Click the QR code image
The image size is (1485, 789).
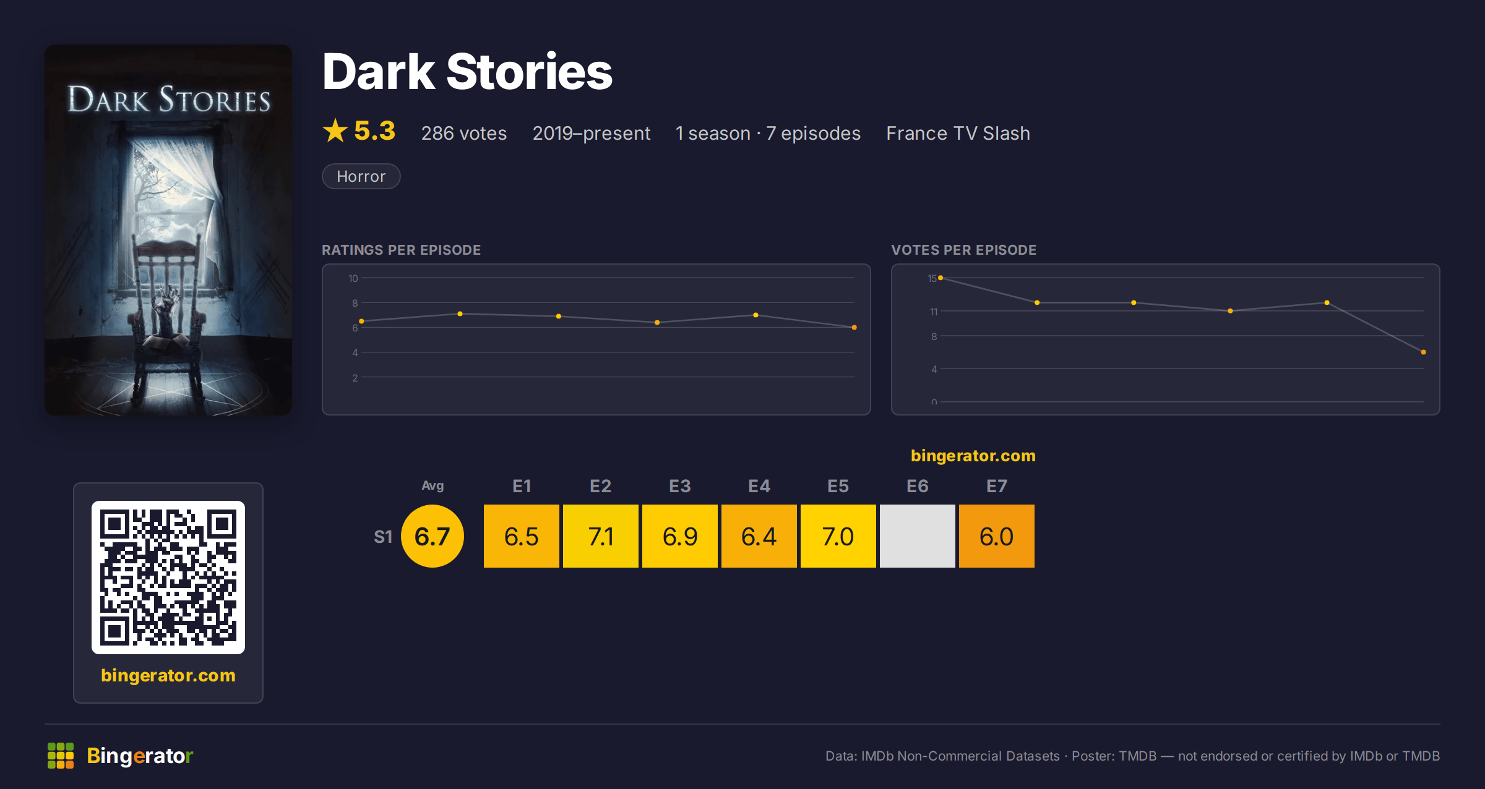coord(168,577)
